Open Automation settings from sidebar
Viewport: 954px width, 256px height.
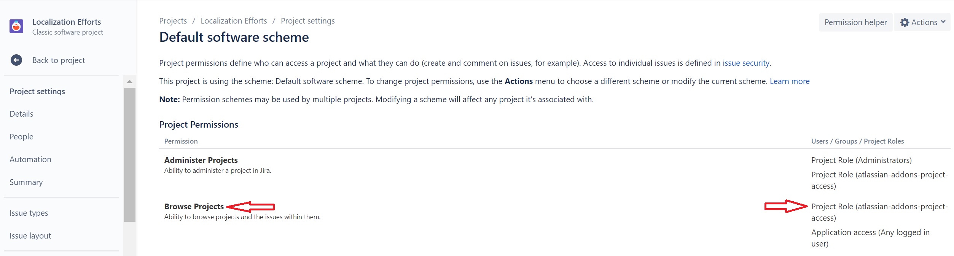pyautogui.click(x=30, y=159)
